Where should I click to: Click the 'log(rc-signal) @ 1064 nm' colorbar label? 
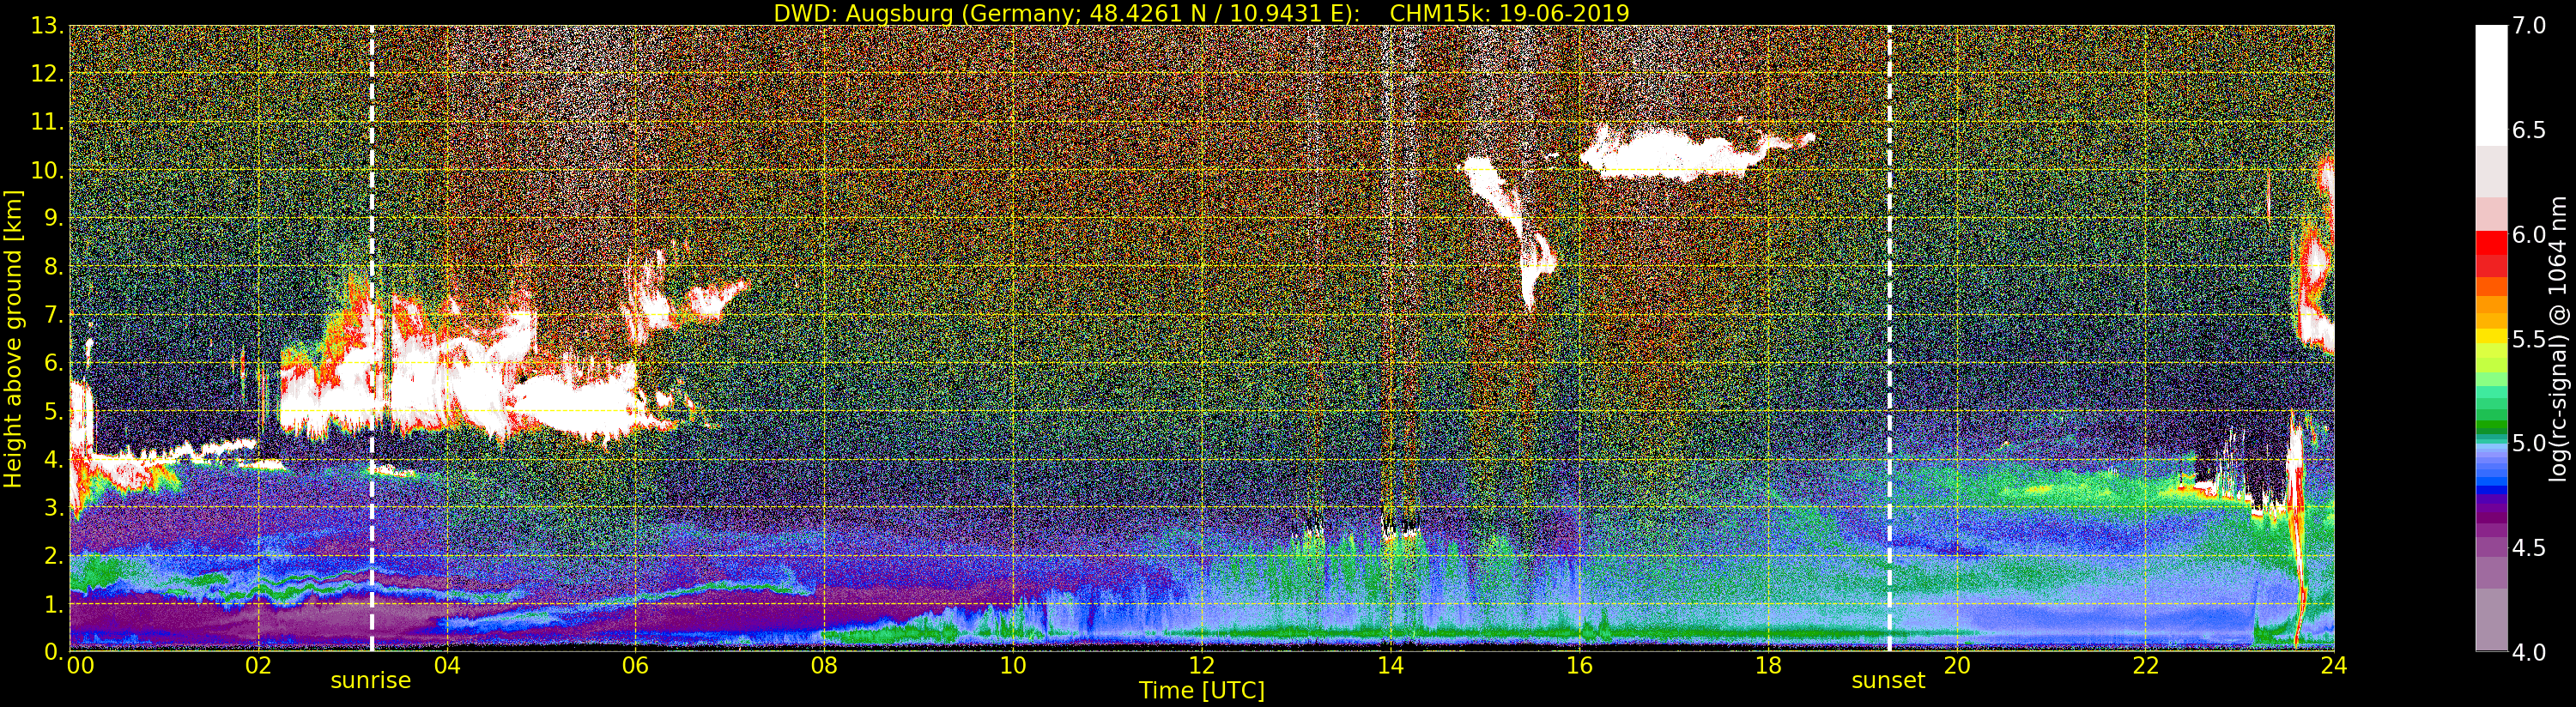click(x=2556, y=339)
